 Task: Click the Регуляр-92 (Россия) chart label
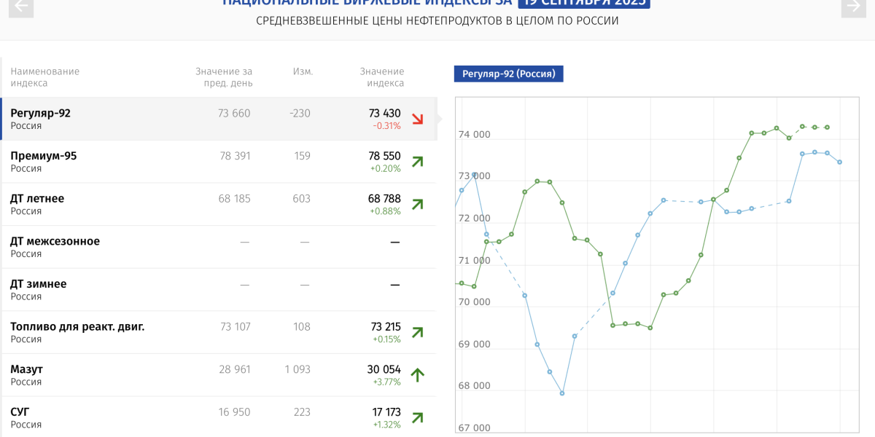tap(509, 74)
